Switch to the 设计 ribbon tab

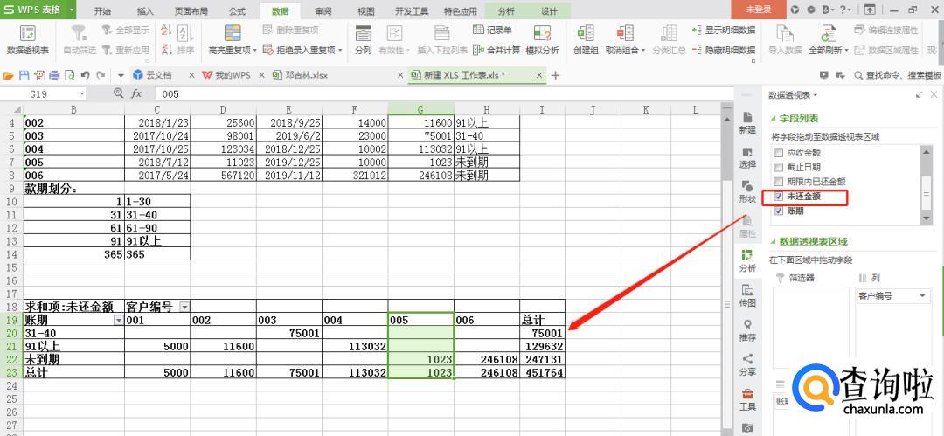click(549, 11)
